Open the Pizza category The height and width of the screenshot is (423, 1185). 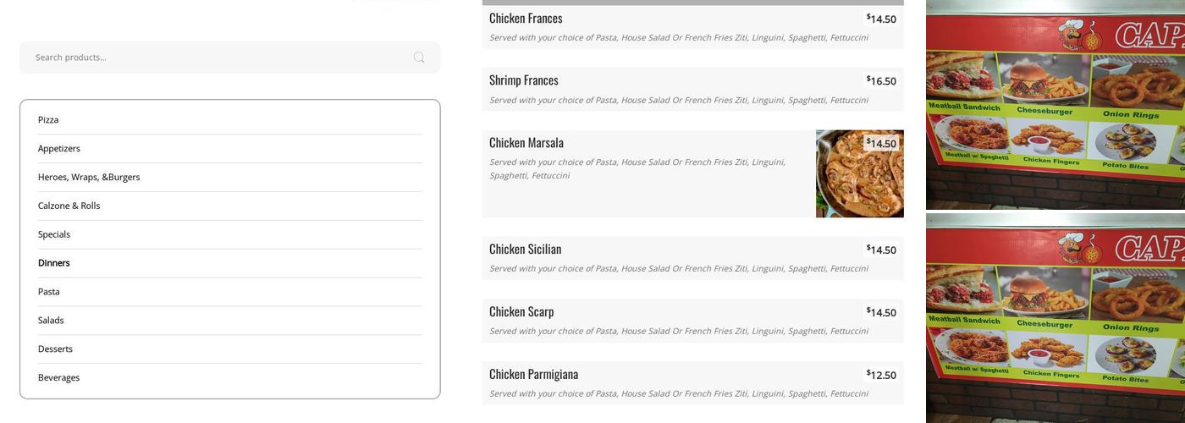click(48, 120)
